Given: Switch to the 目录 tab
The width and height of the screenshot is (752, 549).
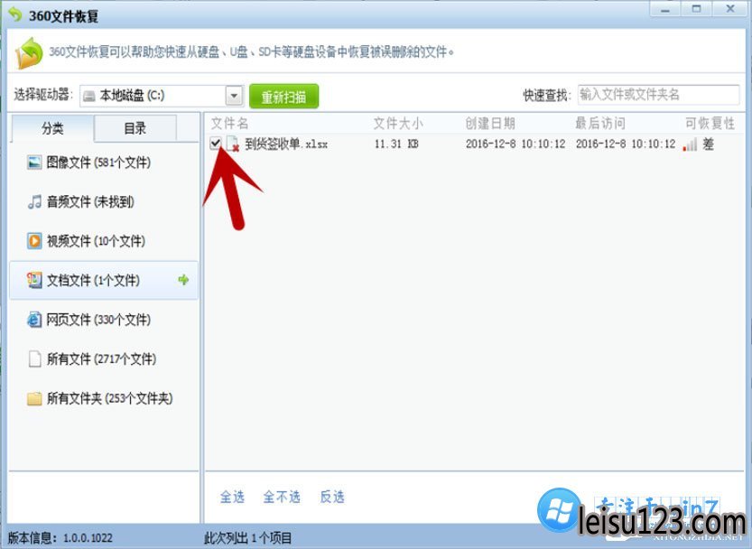Looking at the screenshot, I should click(x=135, y=128).
